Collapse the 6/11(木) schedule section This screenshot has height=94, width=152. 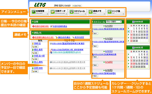[104, 26]
